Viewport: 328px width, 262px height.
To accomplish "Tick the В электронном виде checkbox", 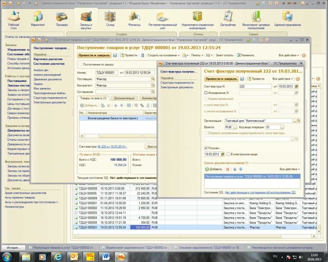I will pos(228,154).
